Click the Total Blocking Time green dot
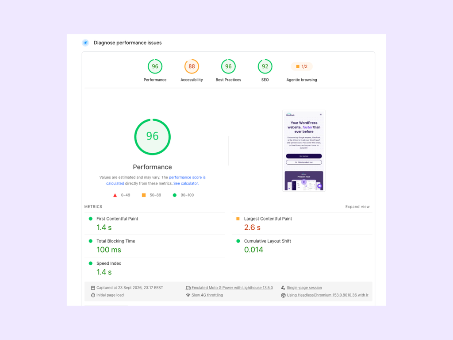The image size is (453, 340). [90, 241]
